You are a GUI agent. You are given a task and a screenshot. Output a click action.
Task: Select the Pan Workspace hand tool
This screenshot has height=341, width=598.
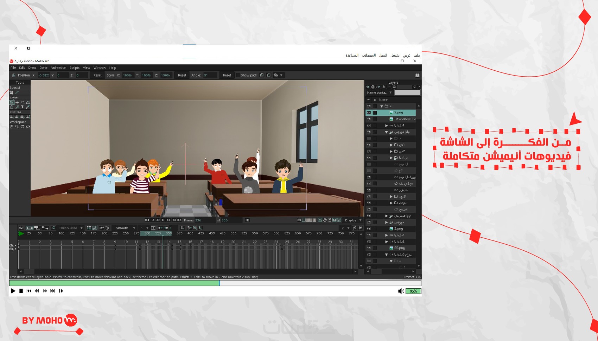coord(12,127)
